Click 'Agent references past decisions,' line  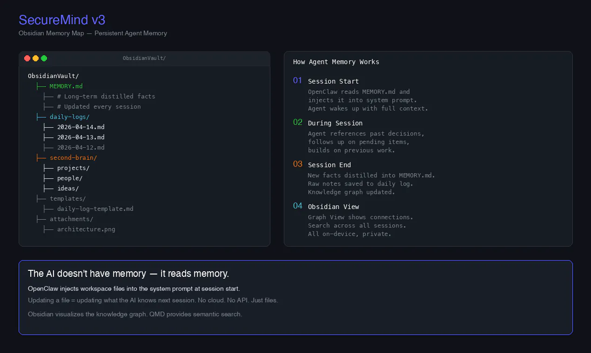[x=366, y=133]
